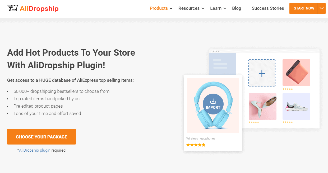
Task: Click the plus icon in dashed box
Action: click(262, 73)
